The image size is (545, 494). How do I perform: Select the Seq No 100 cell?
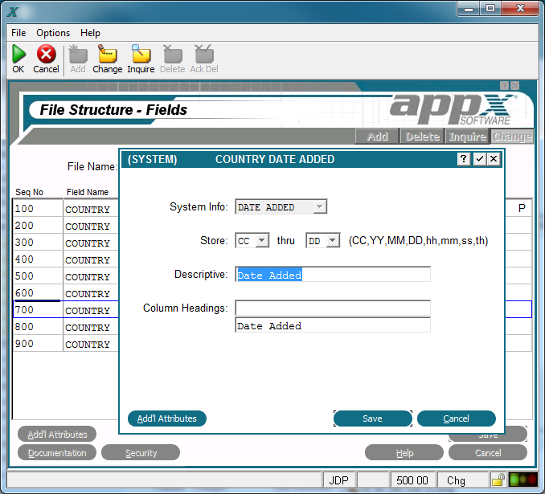pos(38,208)
